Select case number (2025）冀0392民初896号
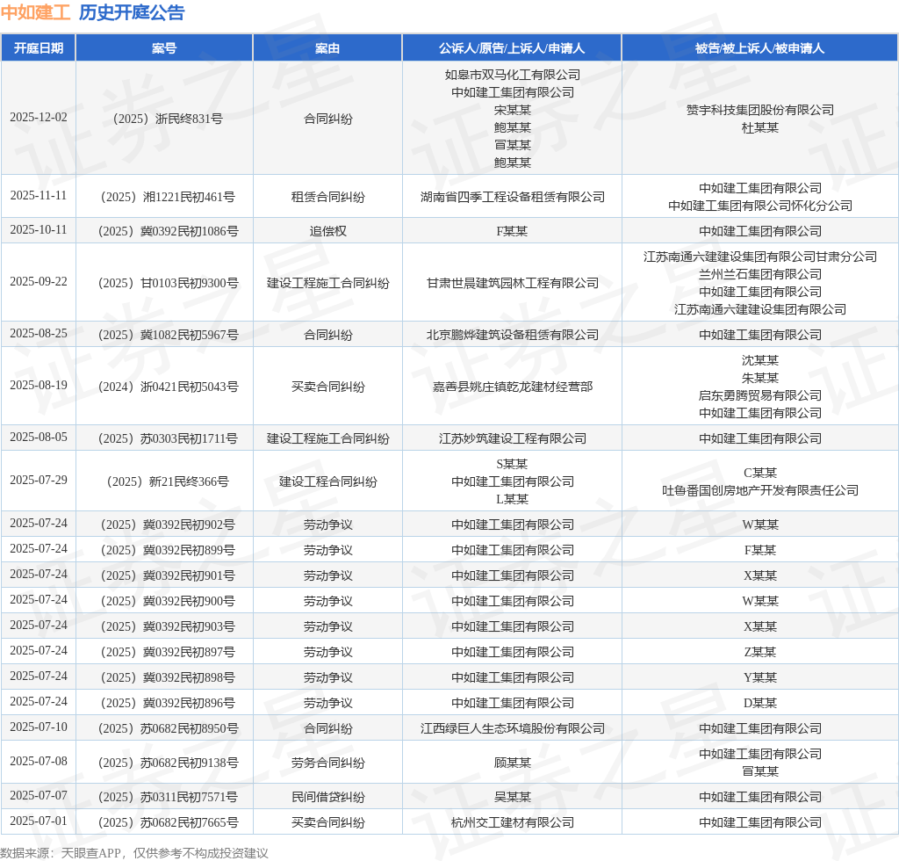The image size is (899, 861). tap(168, 703)
